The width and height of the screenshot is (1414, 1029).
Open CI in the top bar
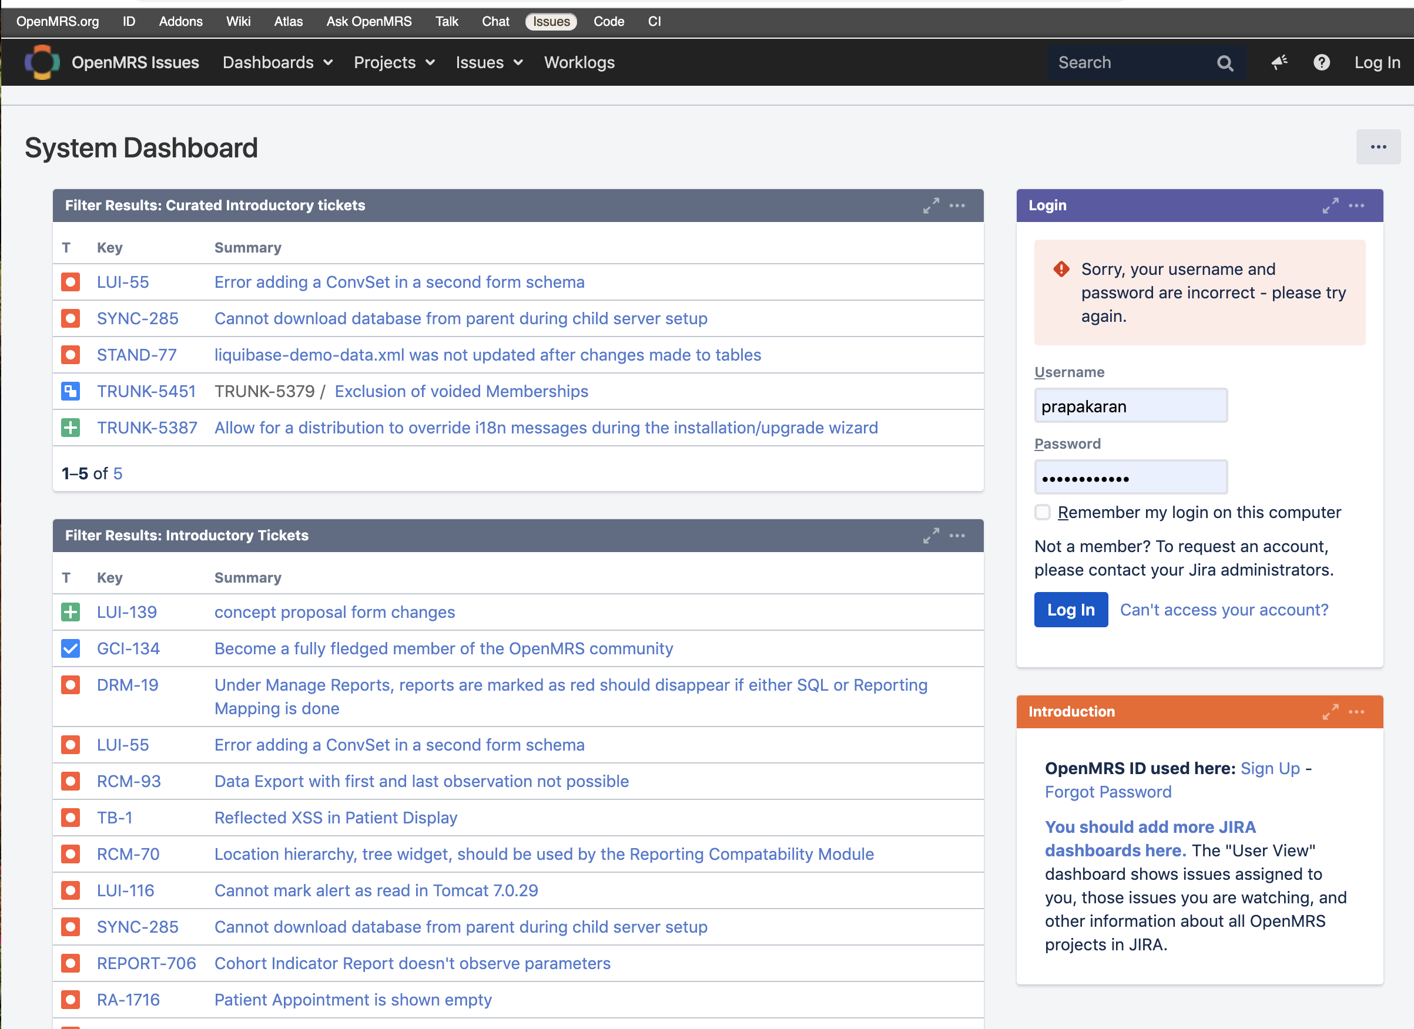[x=654, y=21]
